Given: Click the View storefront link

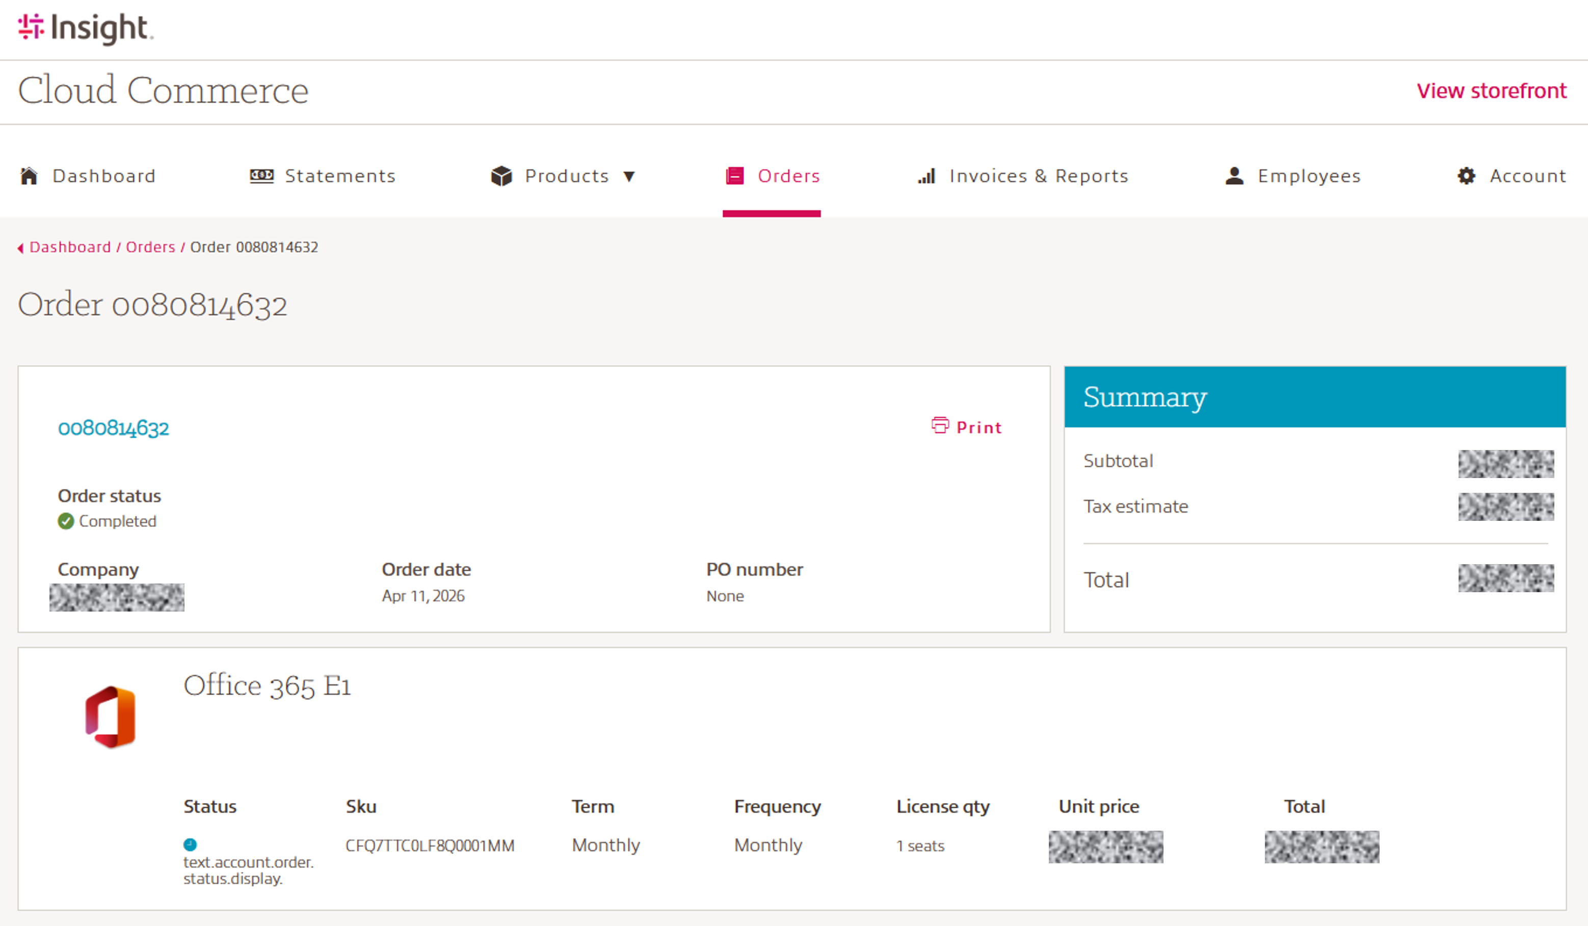Looking at the screenshot, I should [1491, 91].
